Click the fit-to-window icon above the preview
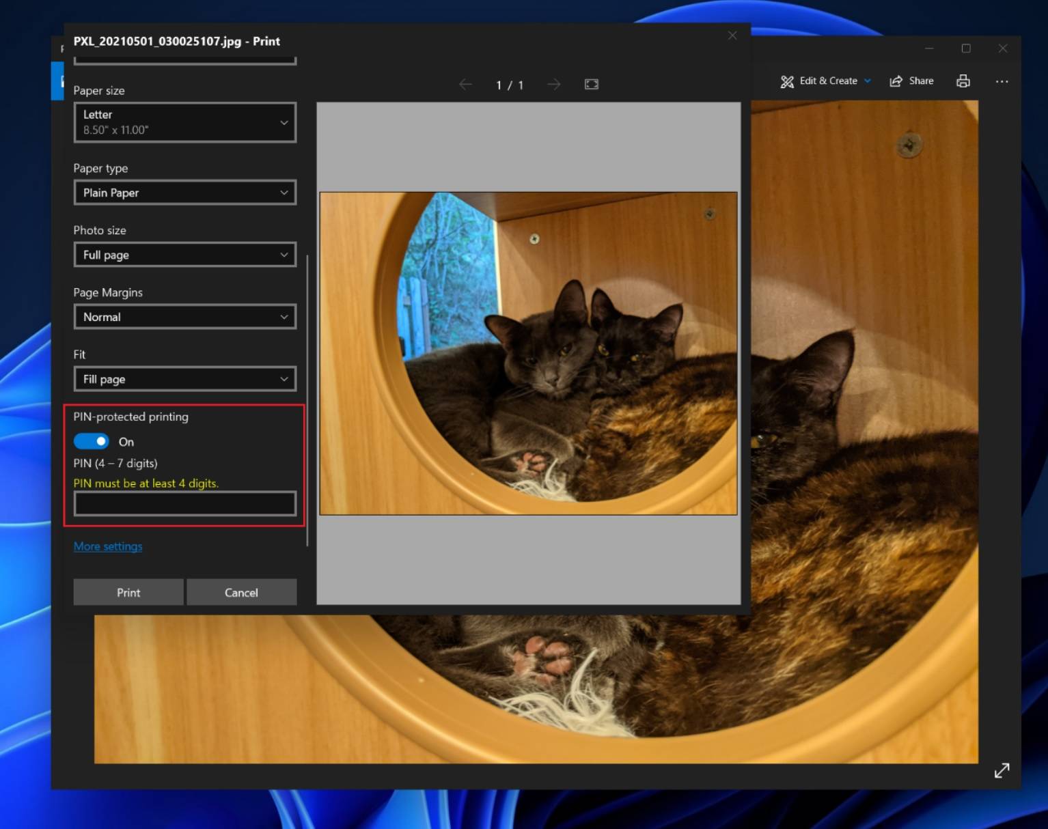Viewport: 1048px width, 829px height. [591, 84]
